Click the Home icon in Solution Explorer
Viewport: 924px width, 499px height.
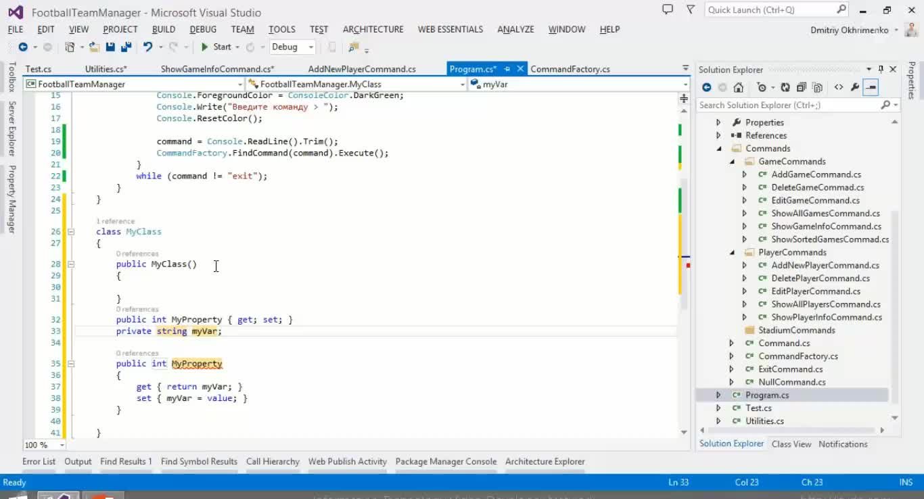[739, 87]
